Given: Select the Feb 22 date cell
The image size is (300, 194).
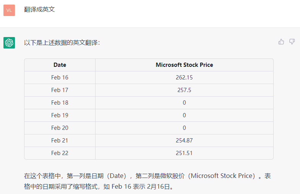Looking at the screenshot, I should pos(60,153).
